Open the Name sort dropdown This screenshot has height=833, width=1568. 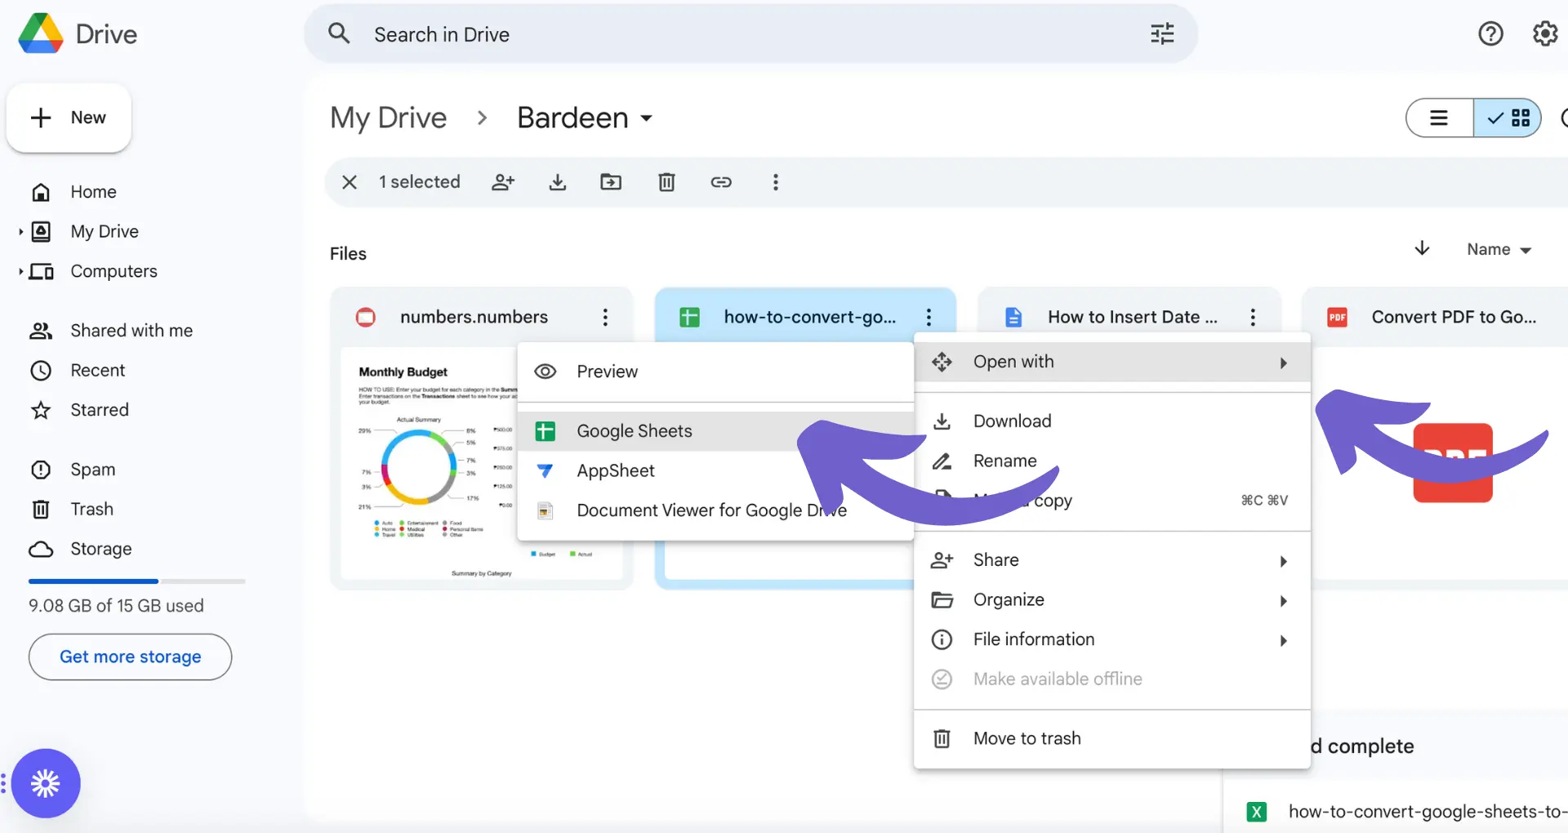coord(1499,249)
